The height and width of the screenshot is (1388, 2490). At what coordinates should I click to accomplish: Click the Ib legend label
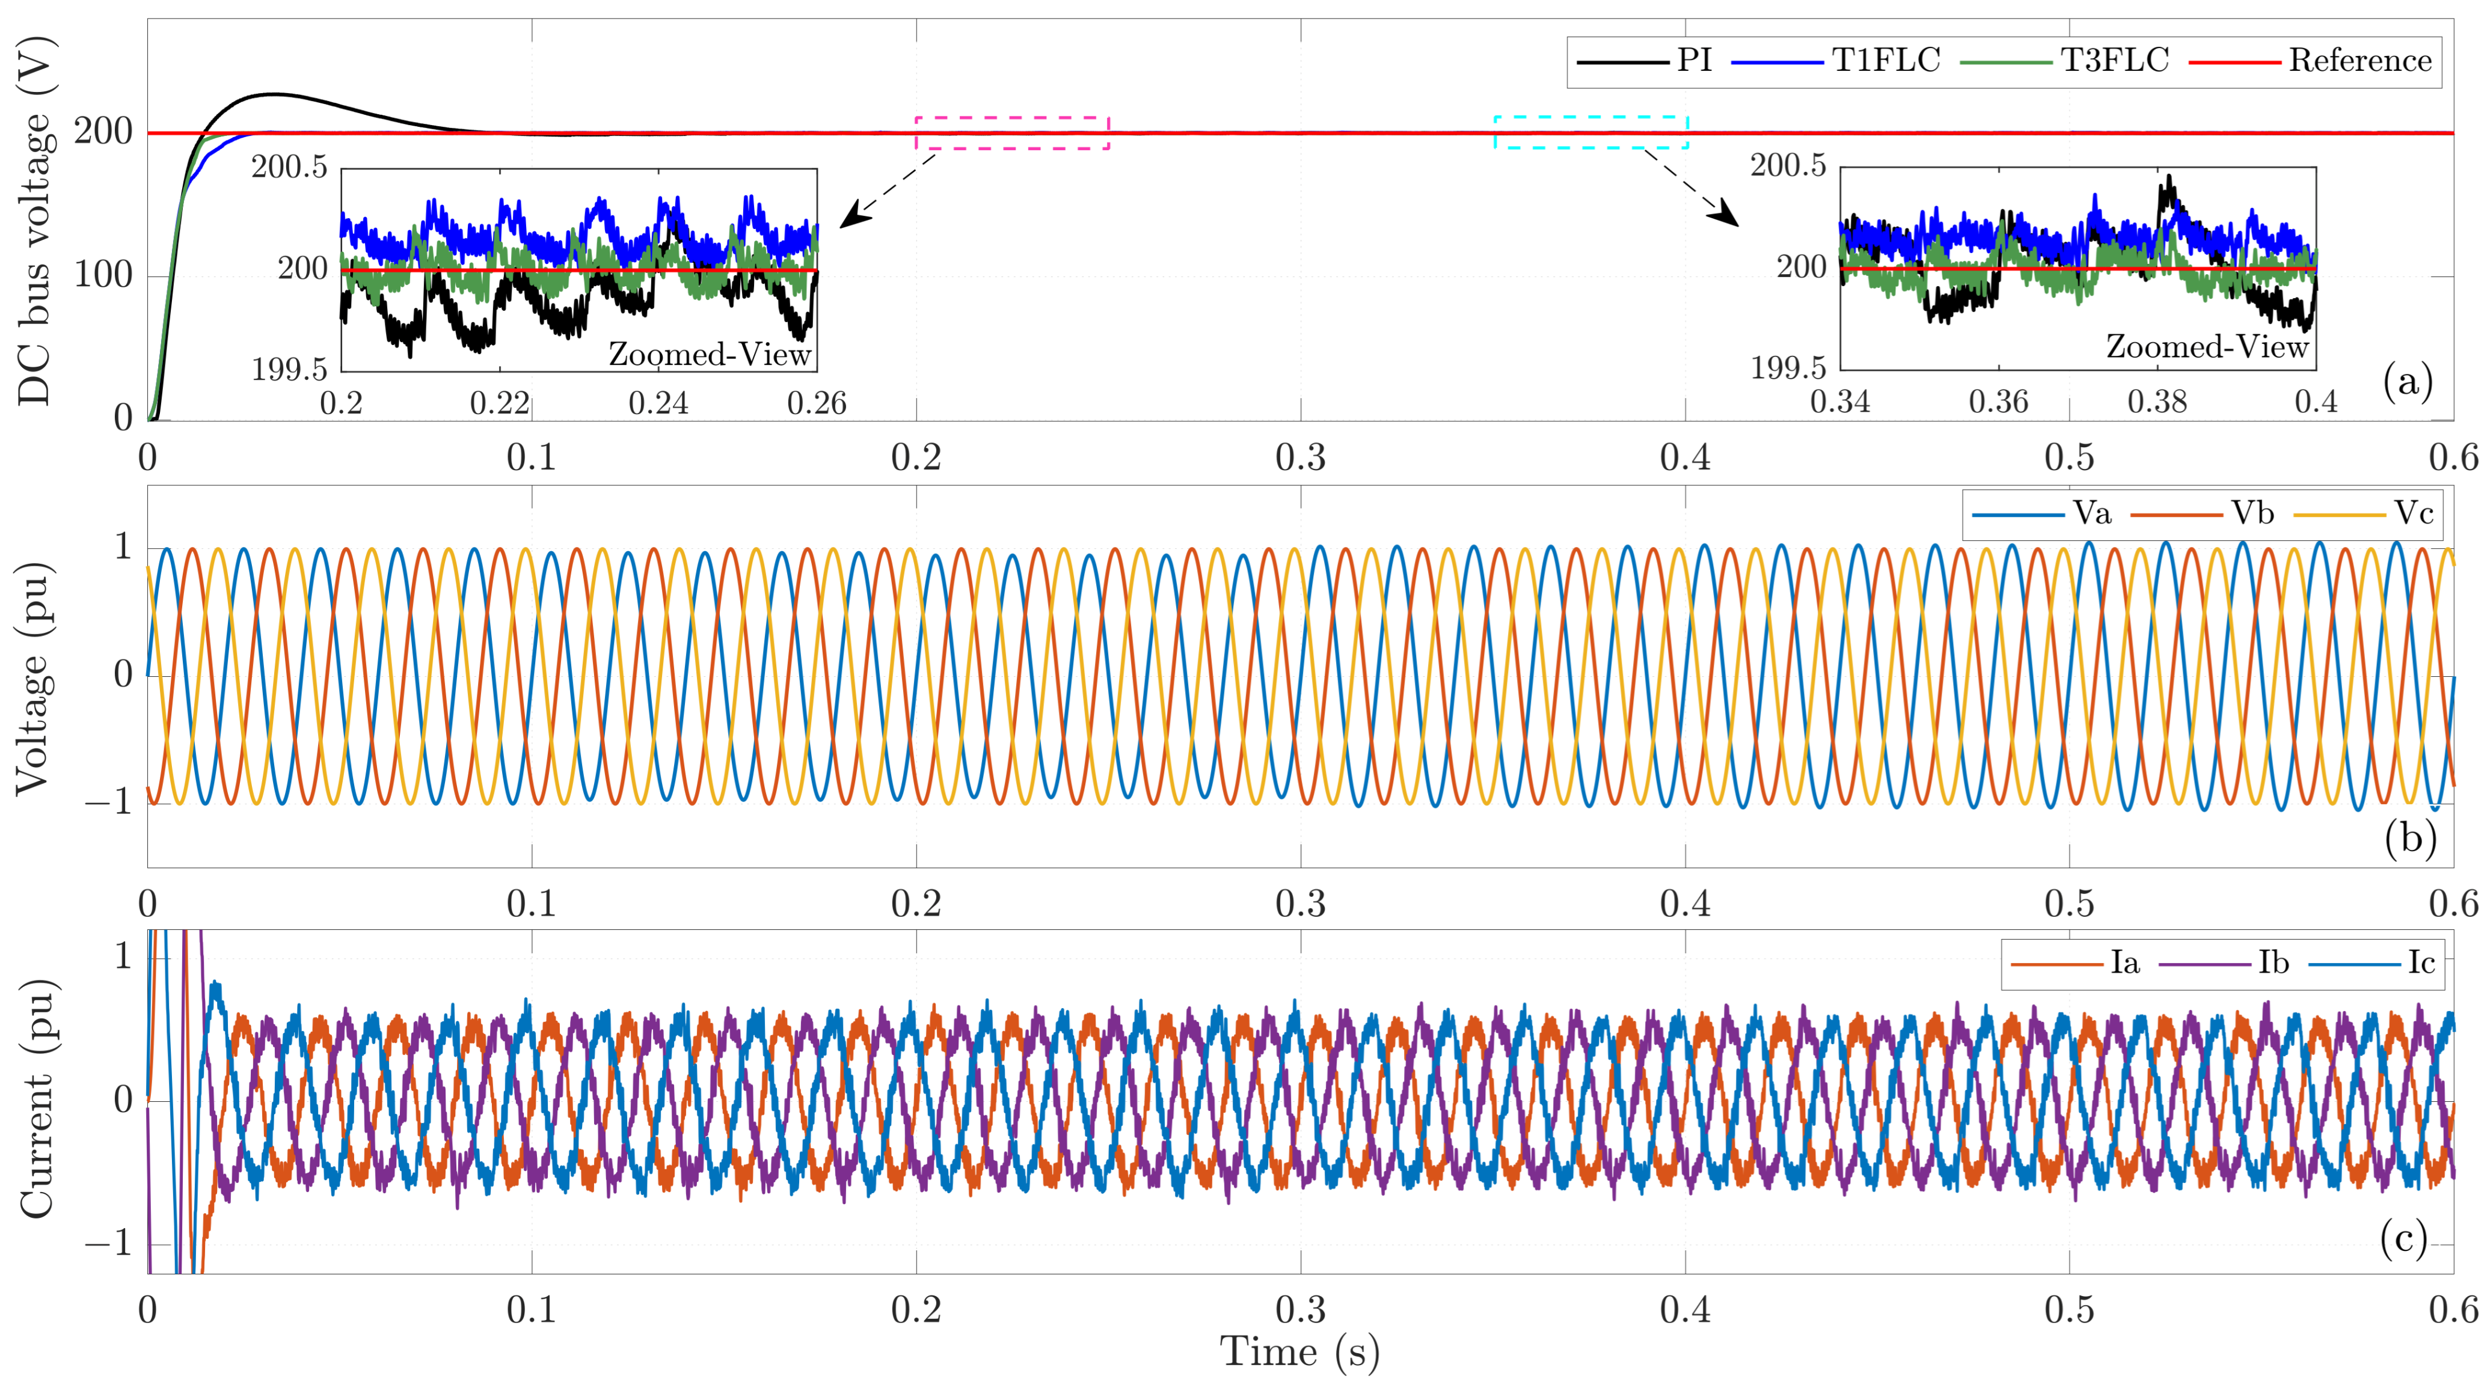point(2274,963)
